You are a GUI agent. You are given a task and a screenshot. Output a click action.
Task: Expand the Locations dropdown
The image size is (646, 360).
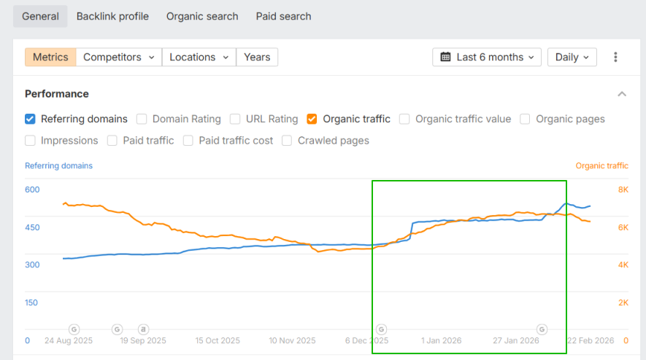(x=199, y=57)
